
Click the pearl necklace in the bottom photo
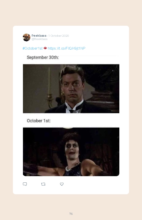click(x=73, y=167)
